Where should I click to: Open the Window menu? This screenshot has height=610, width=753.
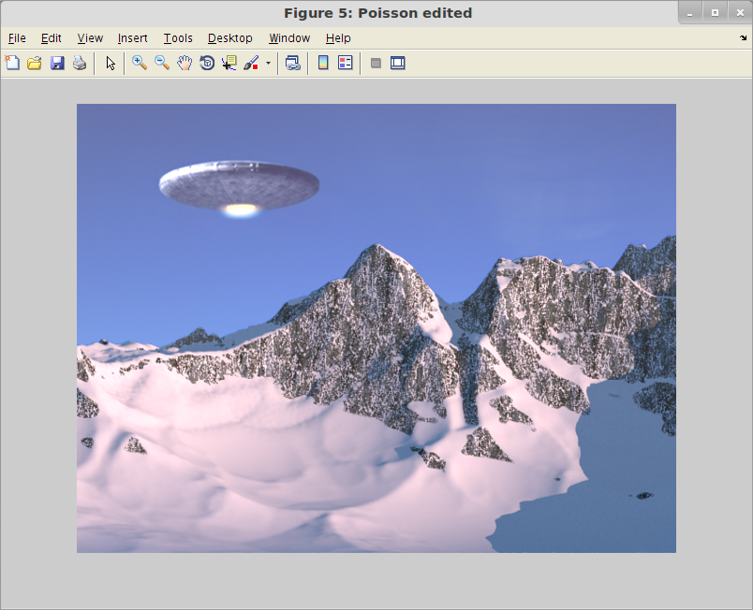point(289,38)
